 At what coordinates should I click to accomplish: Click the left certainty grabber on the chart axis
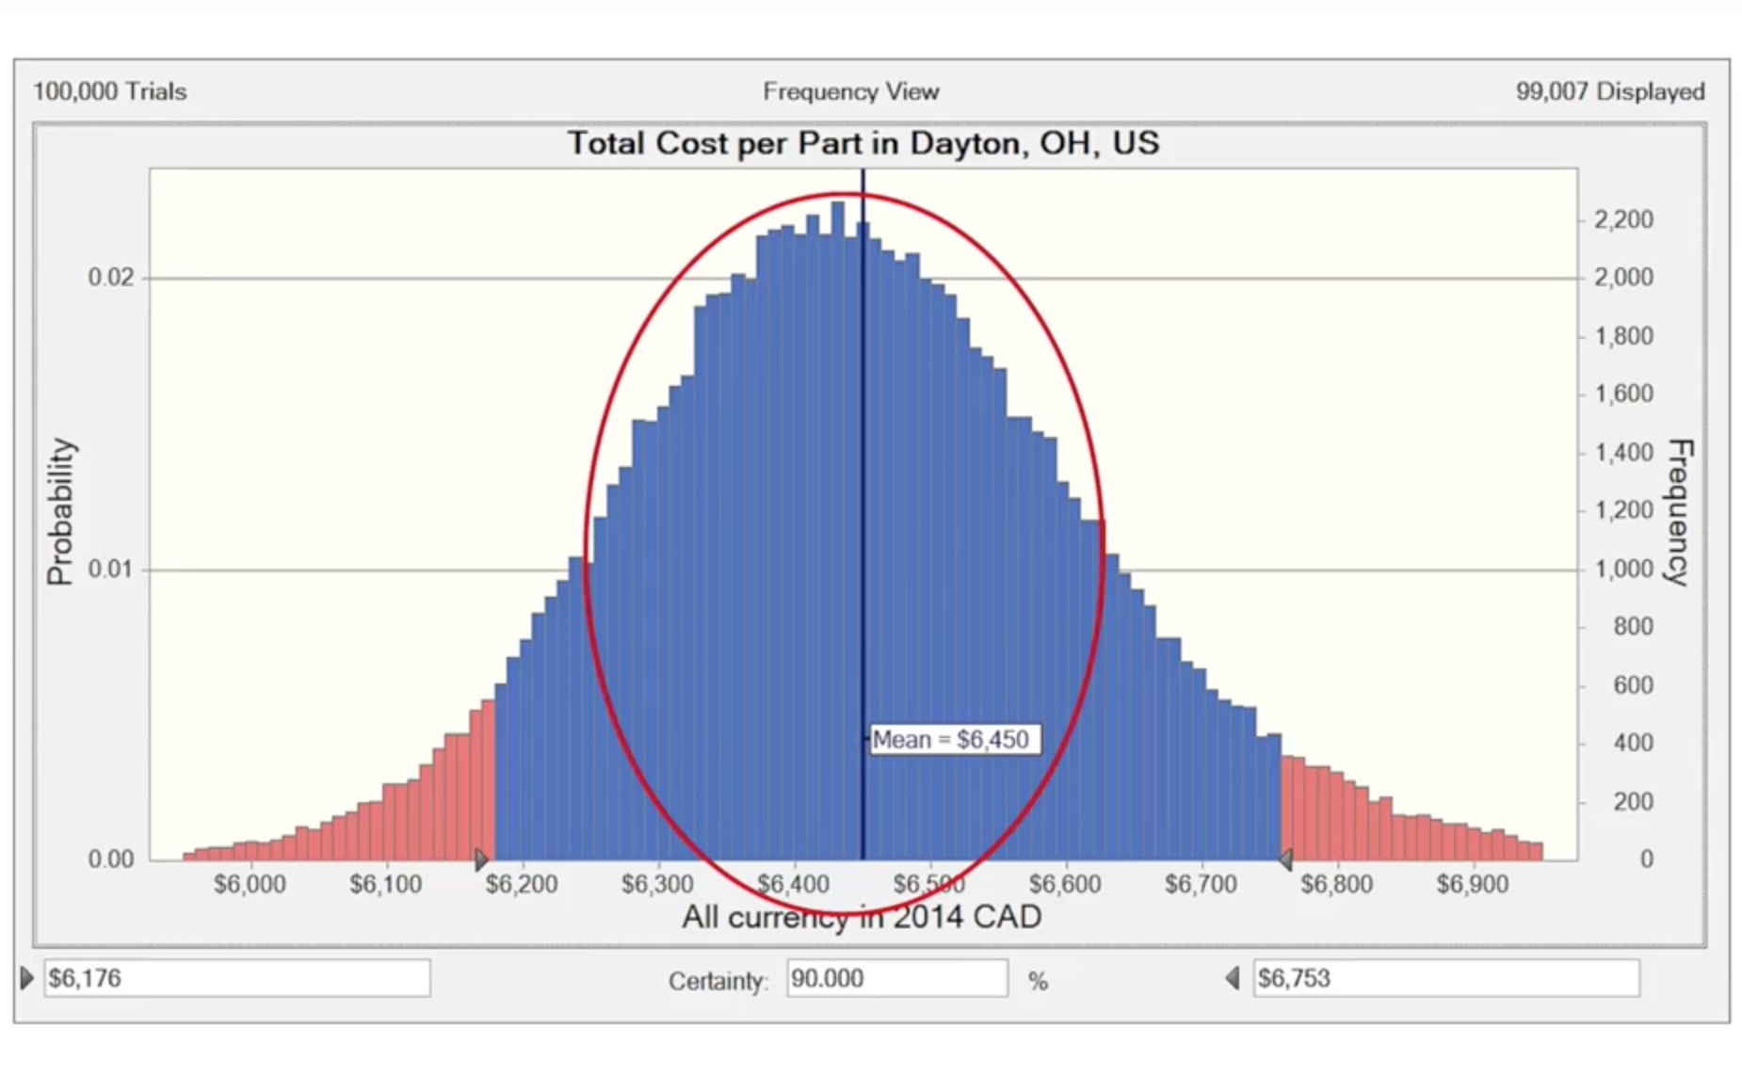click(x=481, y=859)
